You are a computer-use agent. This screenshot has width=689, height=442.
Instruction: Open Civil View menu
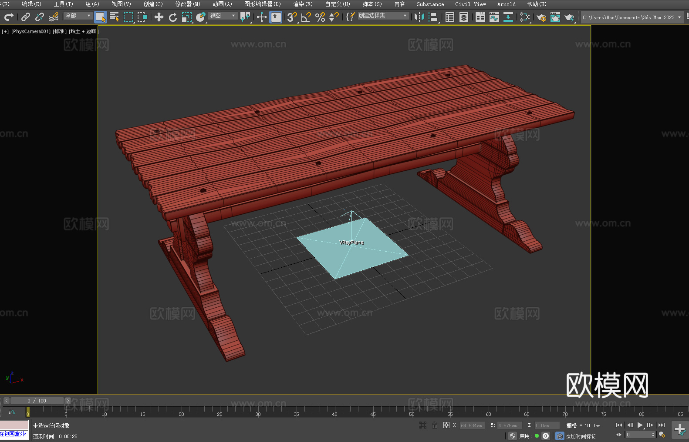[470, 4]
